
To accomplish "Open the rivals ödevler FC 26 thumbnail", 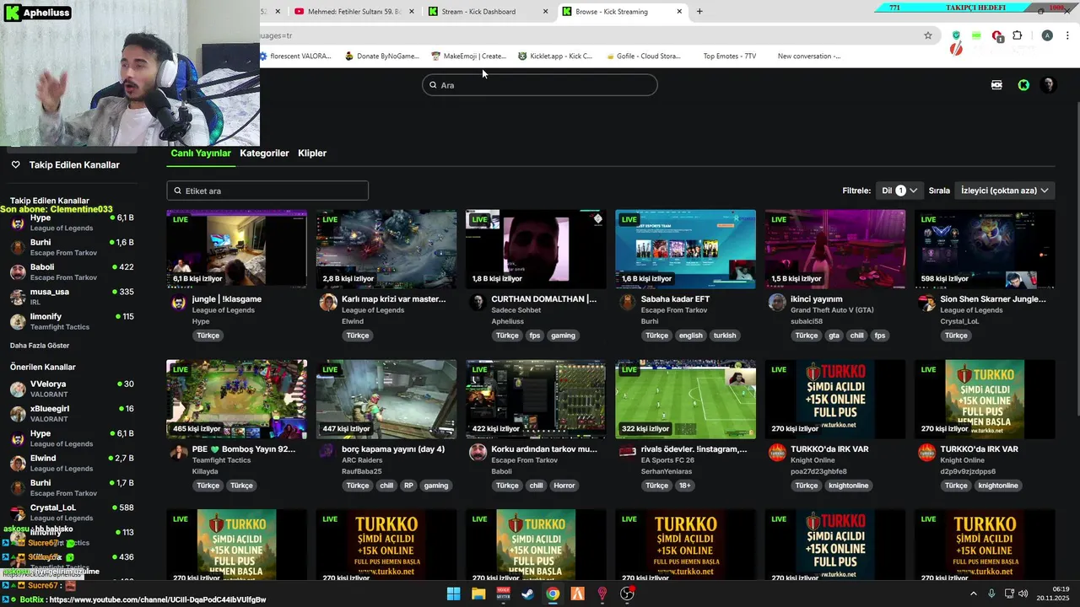I will point(685,400).
